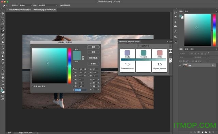
Task: Hide the background layer with eye icon
Action: pyautogui.click(x=180, y=65)
